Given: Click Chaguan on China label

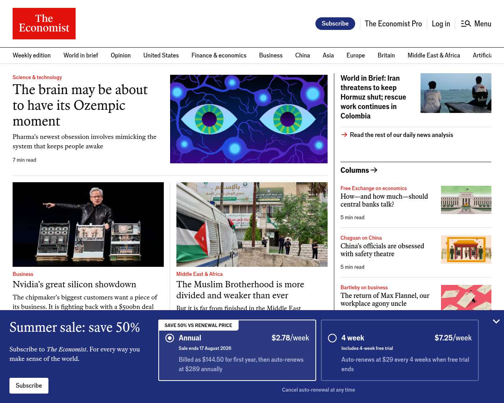Looking at the screenshot, I should click(361, 238).
